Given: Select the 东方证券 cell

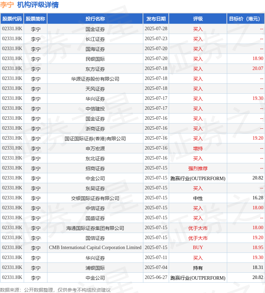Looking at the screenshot, I should [x=95, y=69].
